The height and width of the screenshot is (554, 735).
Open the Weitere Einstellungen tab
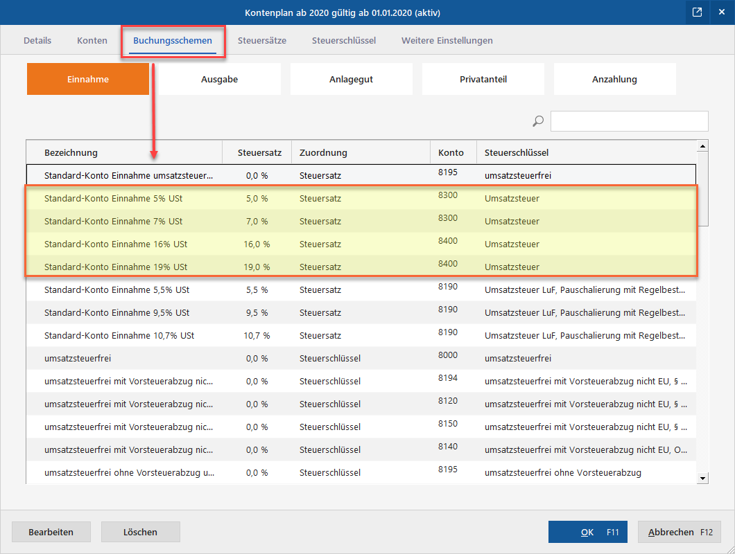[447, 41]
